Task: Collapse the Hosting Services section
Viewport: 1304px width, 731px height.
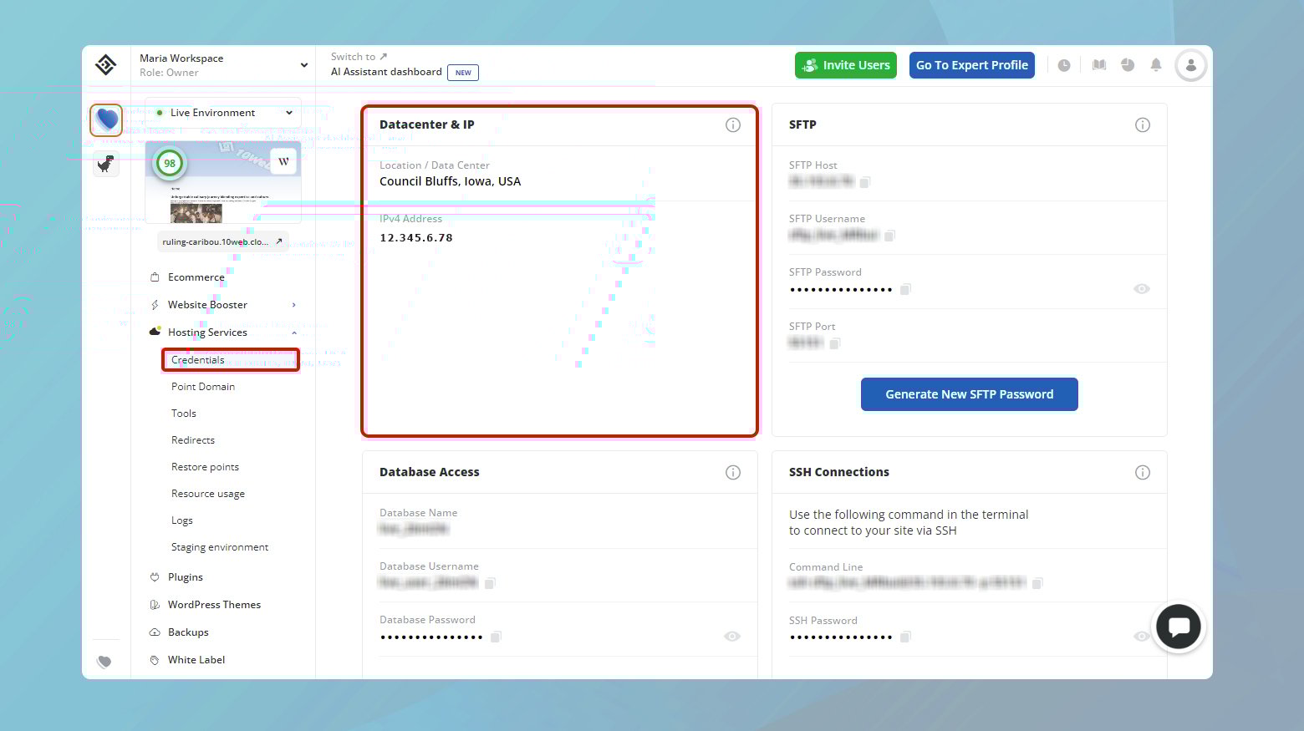Action: 294,333
